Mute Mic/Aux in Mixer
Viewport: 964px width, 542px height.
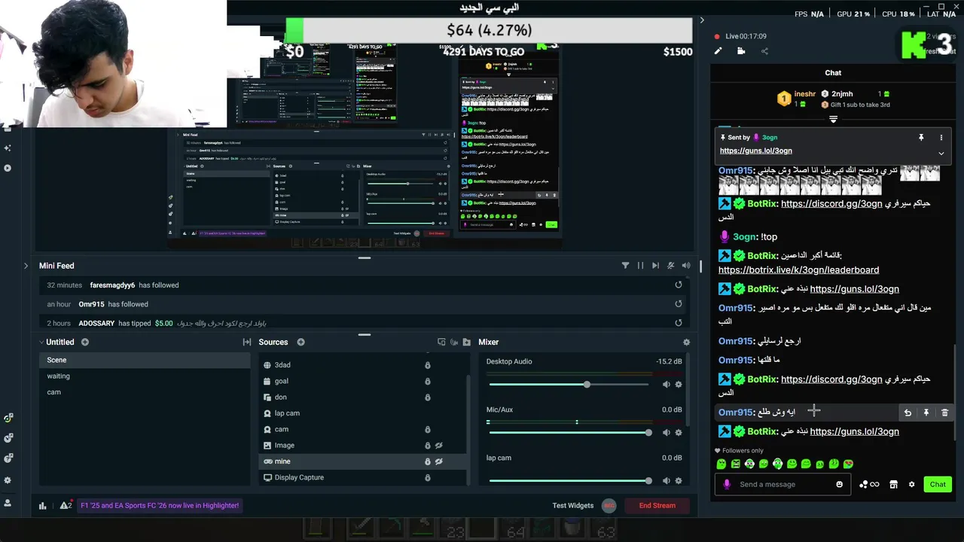click(x=666, y=432)
